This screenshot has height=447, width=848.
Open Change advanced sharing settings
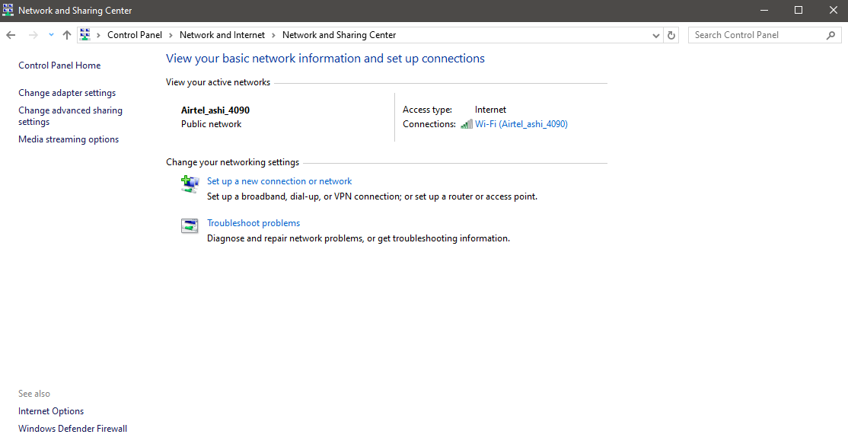click(x=70, y=117)
